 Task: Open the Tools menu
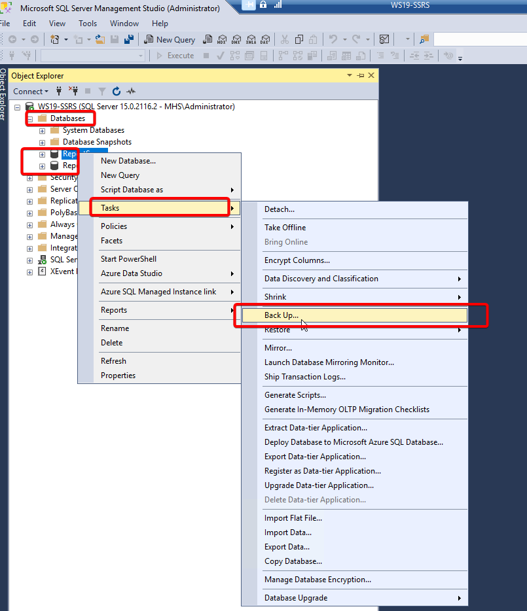tap(88, 24)
